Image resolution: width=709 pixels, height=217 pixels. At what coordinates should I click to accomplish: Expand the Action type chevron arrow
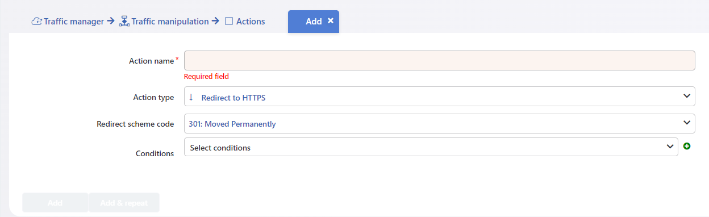click(x=686, y=97)
